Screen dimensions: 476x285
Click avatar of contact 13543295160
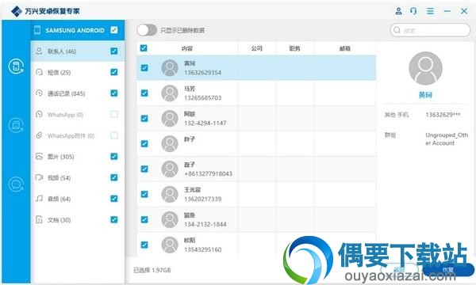pyautogui.click(x=170, y=245)
